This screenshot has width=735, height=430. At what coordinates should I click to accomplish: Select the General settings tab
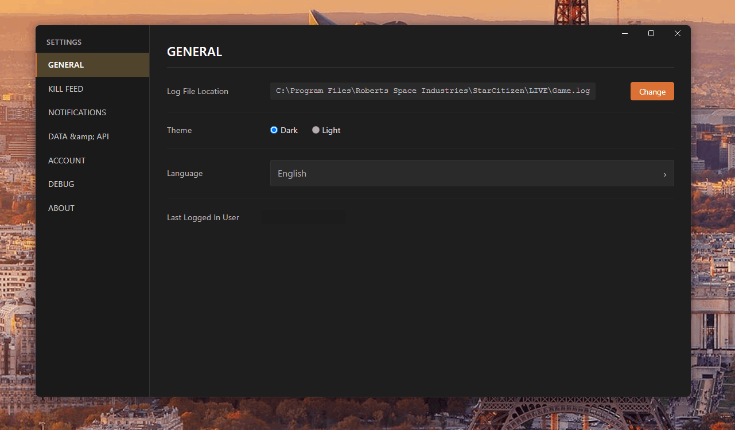tap(92, 65)
